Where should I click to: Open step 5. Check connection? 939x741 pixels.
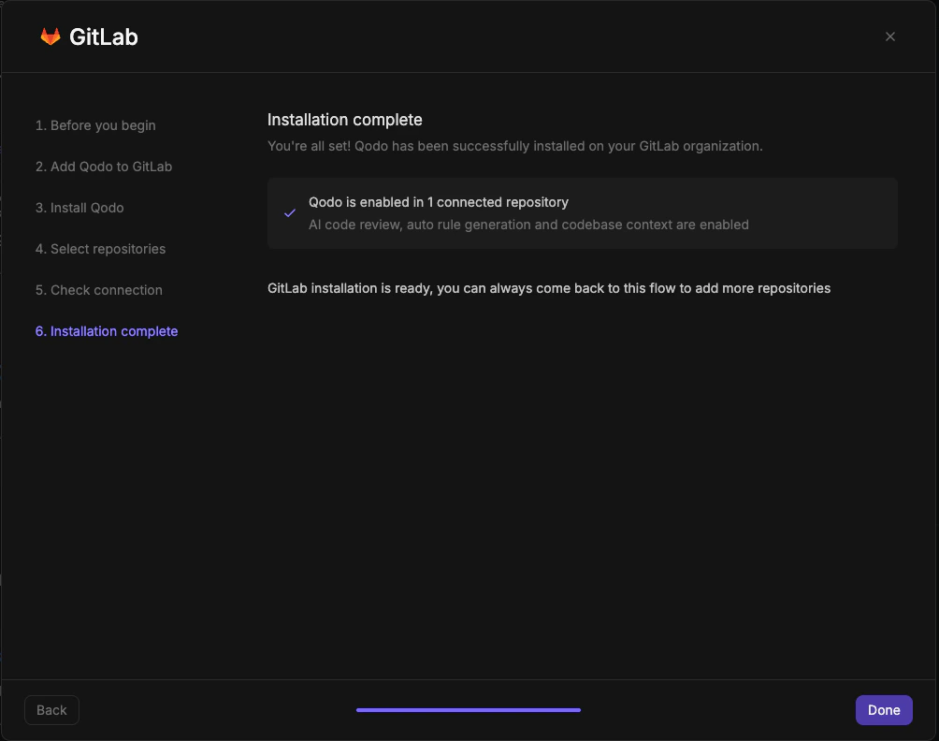(99, 290)
